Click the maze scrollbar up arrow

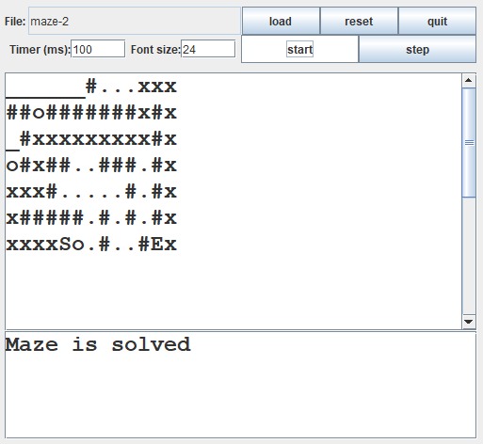(469, 81)
